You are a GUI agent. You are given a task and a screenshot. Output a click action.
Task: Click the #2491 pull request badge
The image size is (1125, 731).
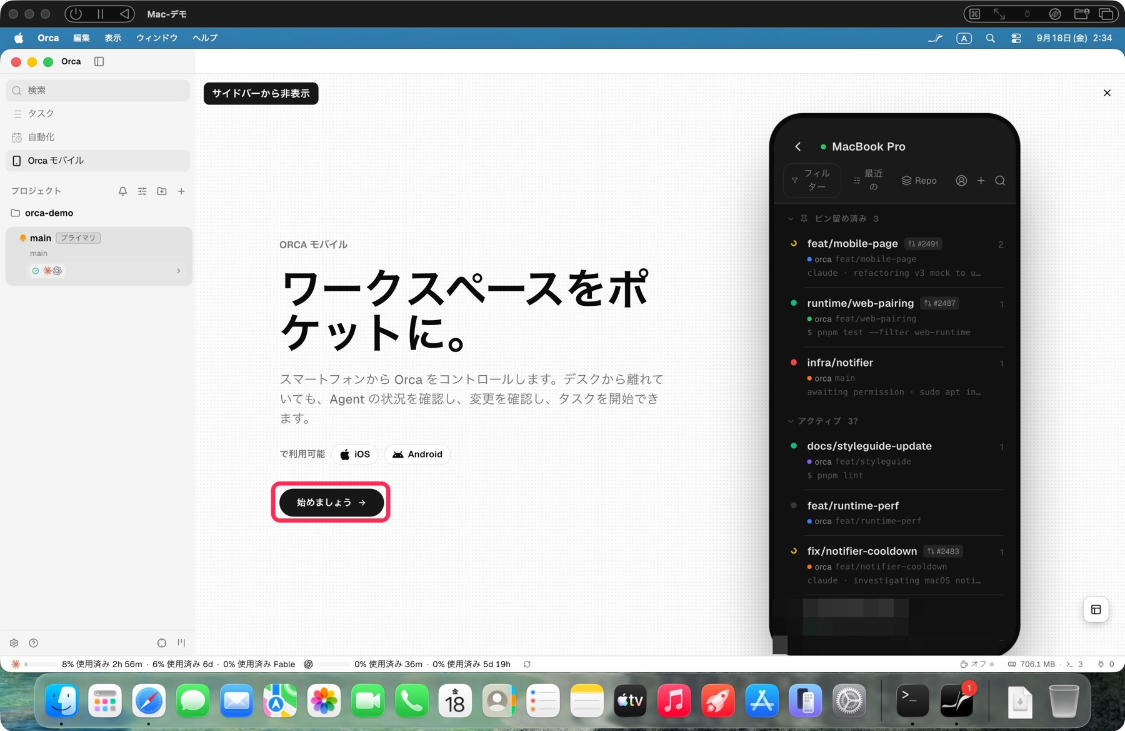click(924, 244)
